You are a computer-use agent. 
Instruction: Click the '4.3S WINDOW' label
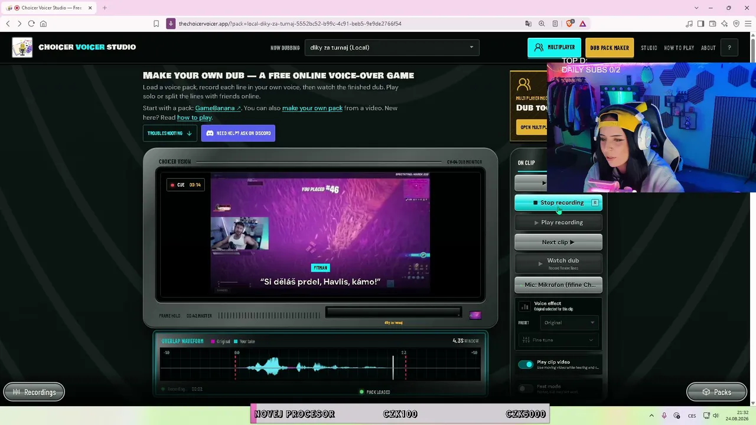(x=465, y=341)
